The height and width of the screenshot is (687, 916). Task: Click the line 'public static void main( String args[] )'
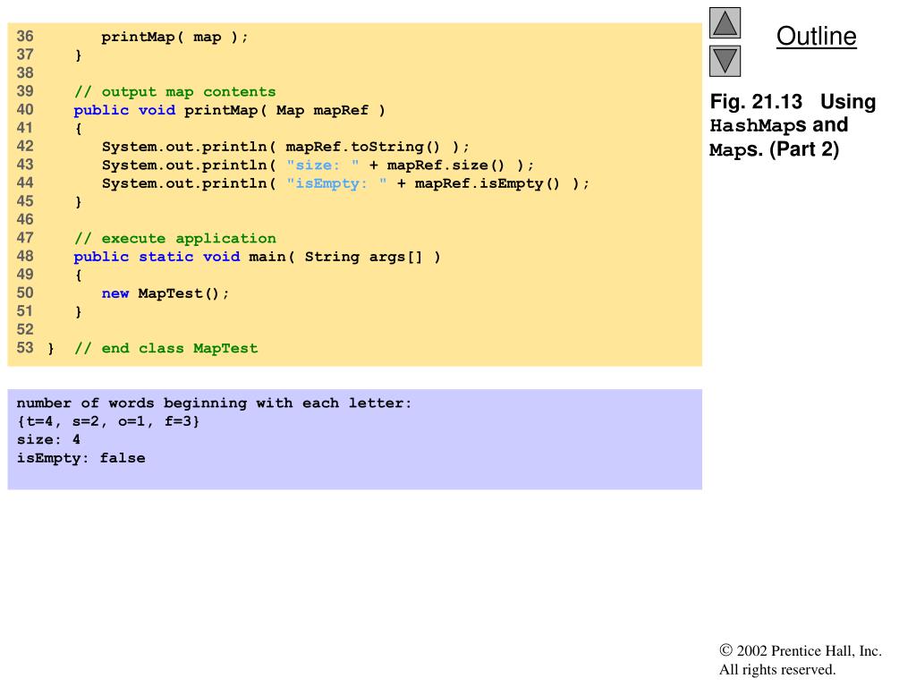[257, 257]
